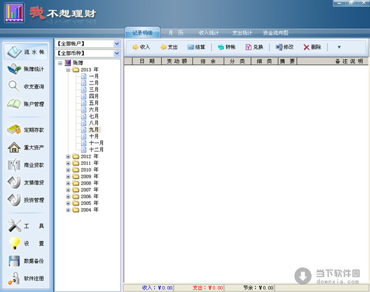Viewport: 370px width, 292px height.
Task: Switch to the 月历 calendar tab
Action: click(x=176, y=33)
